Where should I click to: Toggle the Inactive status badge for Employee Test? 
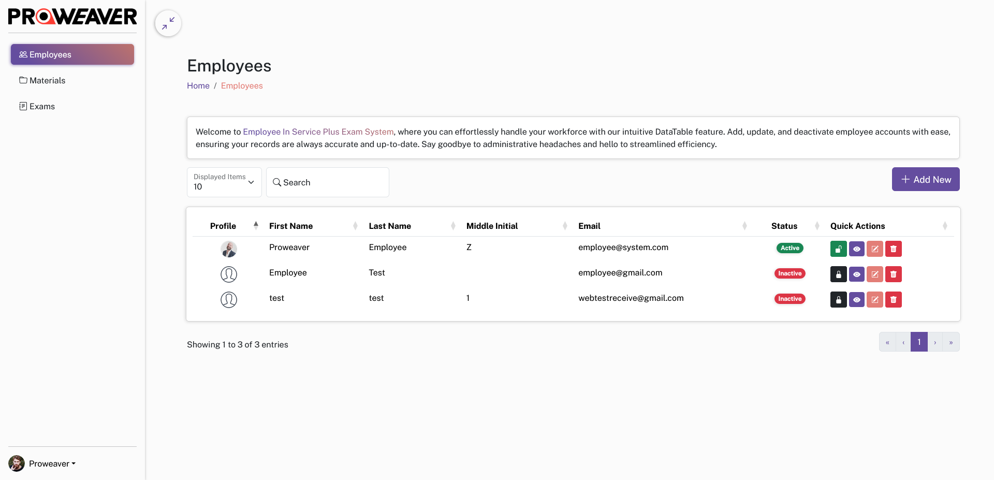790,273
